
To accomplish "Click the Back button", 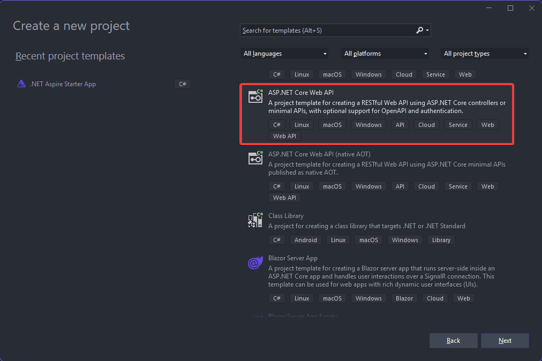I will [x=453, y=340].
